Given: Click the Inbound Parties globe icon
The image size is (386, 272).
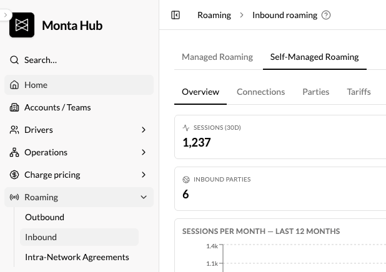Looking at the screenshot, I should point(186,180).
